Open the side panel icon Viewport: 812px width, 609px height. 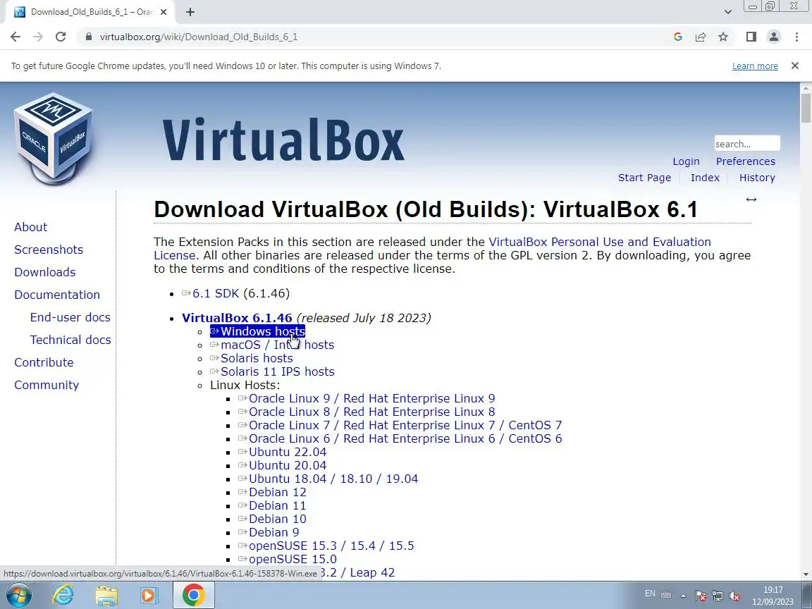[751, 37]
